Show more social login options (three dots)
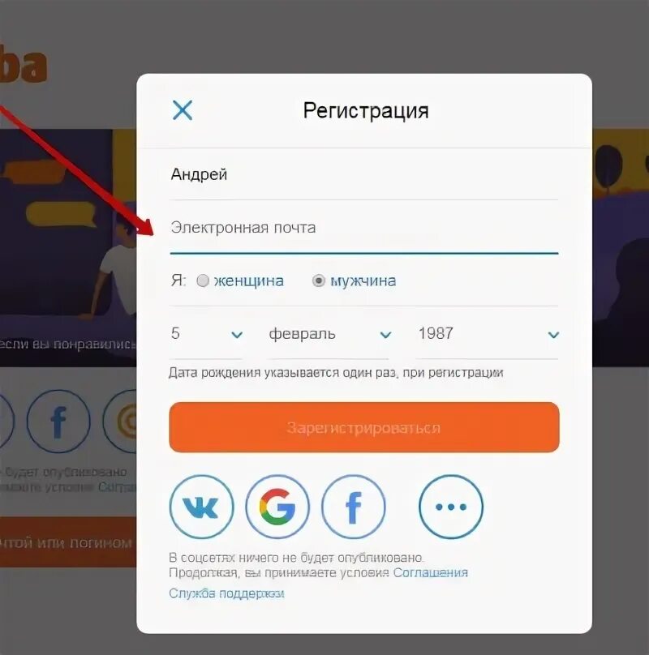 tap(451, 507)
